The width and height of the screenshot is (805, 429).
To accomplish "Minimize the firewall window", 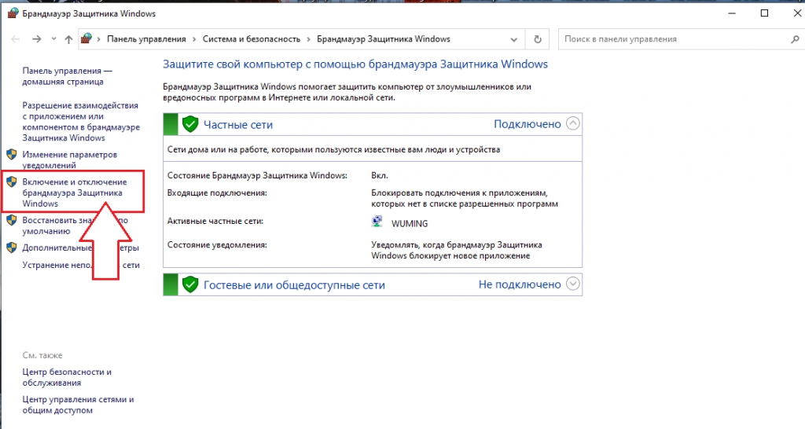I will 732,13.
